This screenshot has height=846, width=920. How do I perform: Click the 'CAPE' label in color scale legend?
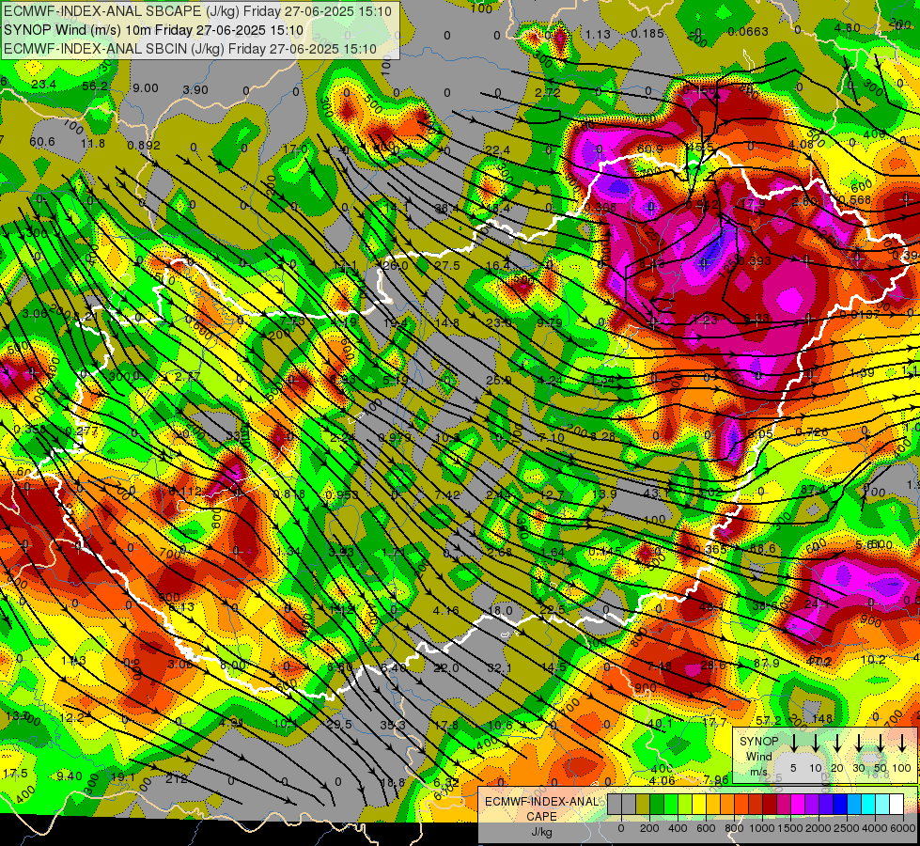541,816
